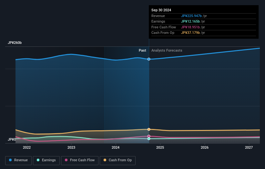This screenshot has width=265, height=169.
Task: Toggle the Earnings legend button
Action: point(46,160)
